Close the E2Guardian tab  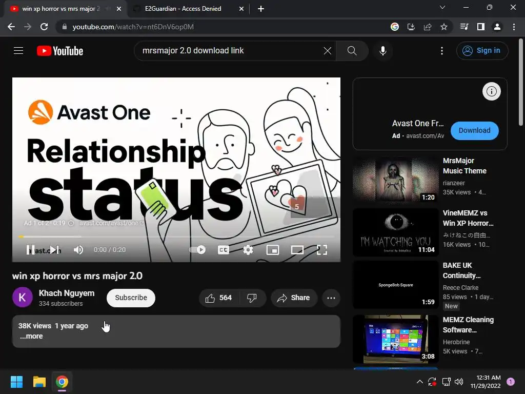(x=241, y=9)
